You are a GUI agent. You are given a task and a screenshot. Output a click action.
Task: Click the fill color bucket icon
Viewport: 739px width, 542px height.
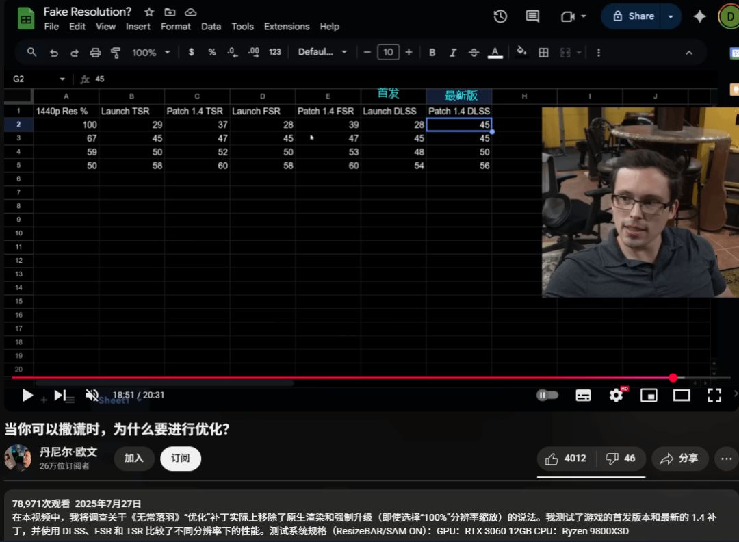tap(521, 52)
